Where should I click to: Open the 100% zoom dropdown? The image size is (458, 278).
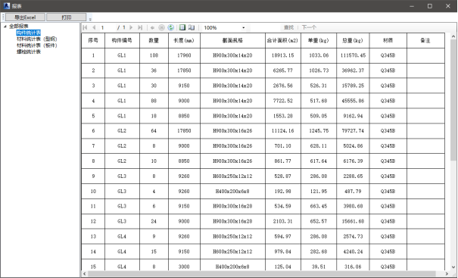tap(243, 28)
